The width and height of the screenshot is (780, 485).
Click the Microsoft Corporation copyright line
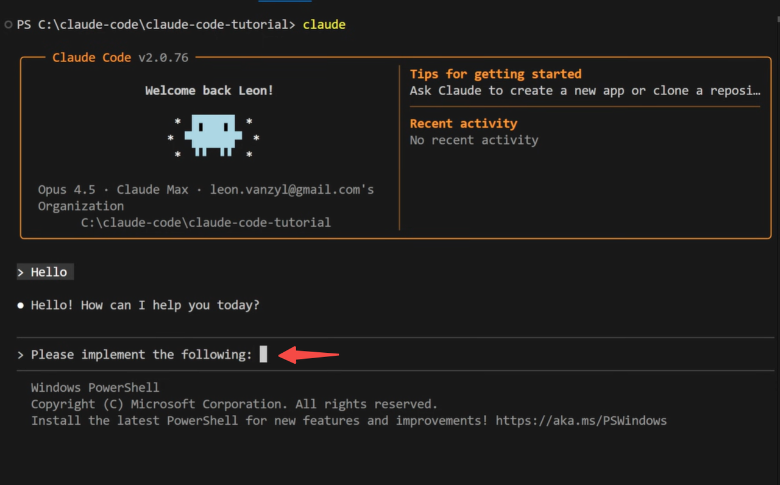[235, 404]
